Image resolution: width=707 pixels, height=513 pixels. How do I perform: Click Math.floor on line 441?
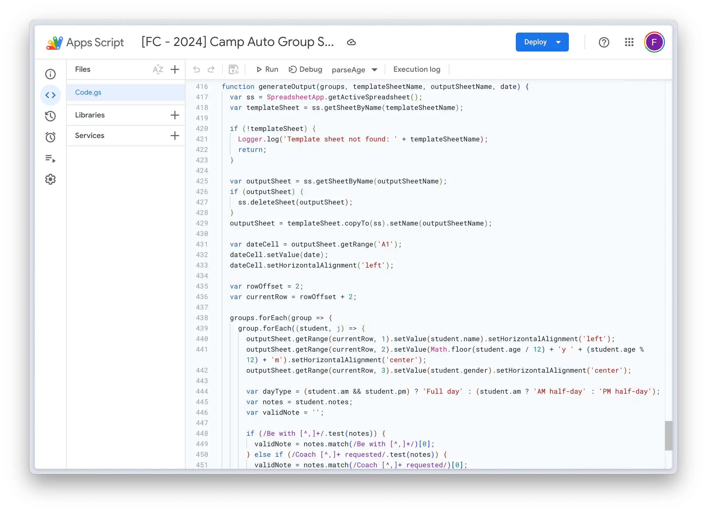click(x=451, y=349)
